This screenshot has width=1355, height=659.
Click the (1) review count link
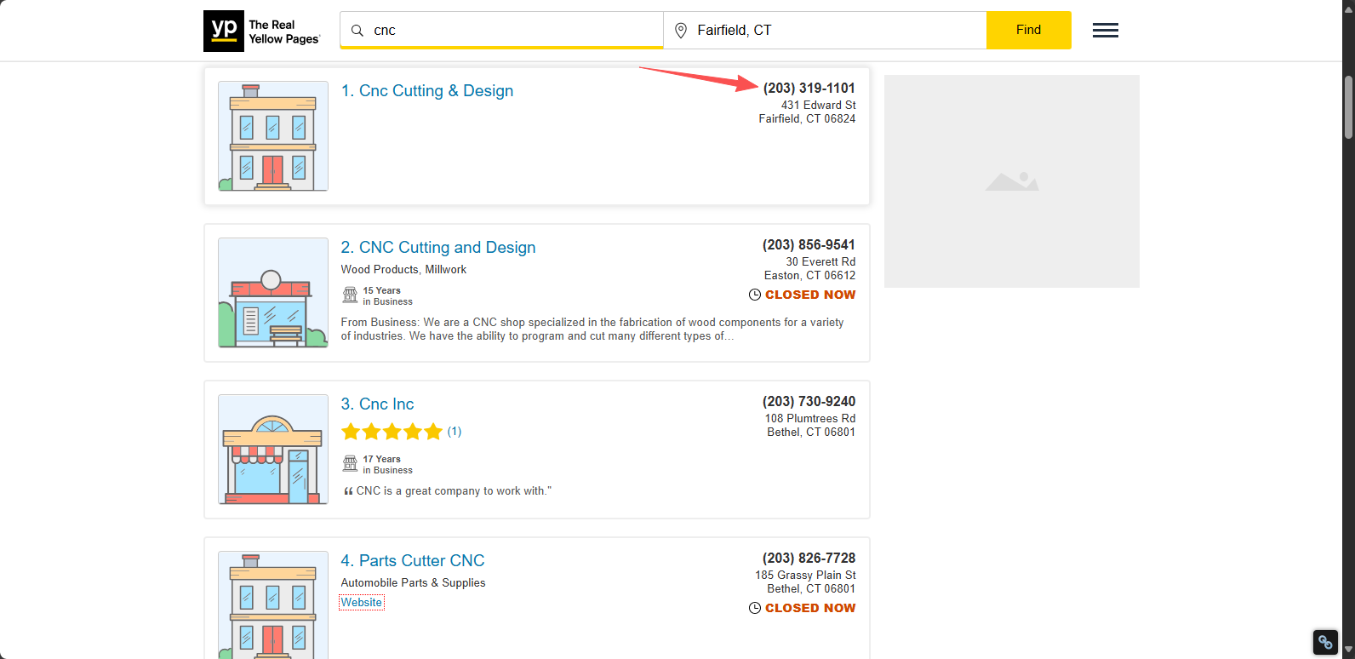click(455, 432)
